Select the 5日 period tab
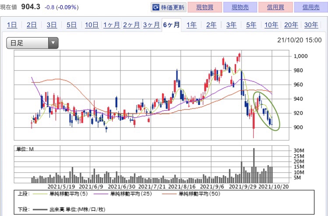Viewport: 328px width, 216px height. click(x=71, y=25)
